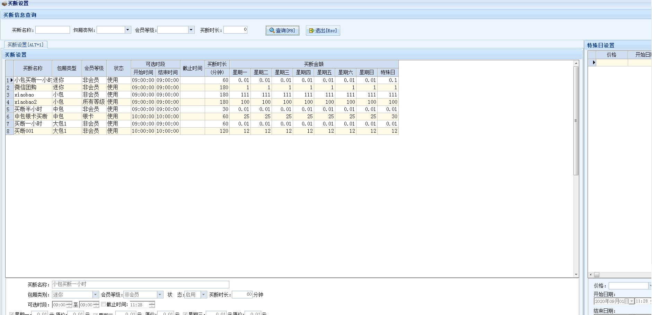Click the main table vertical scrollbar thumb
This screenshot has height=315, width=652.
pos(576,121)
